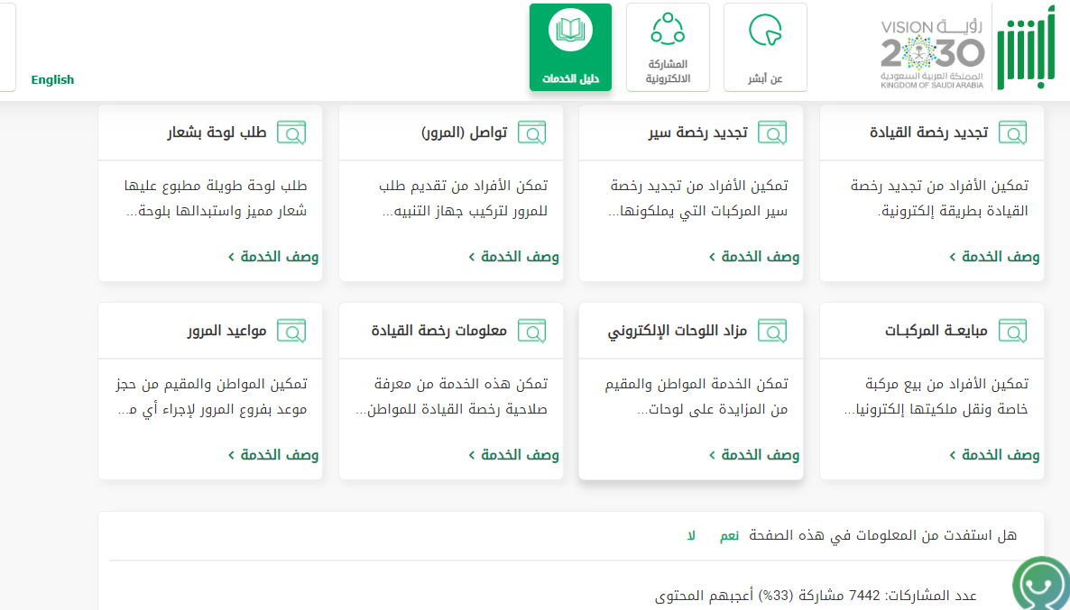Open the عن أبشر tab

pos(765,48)
